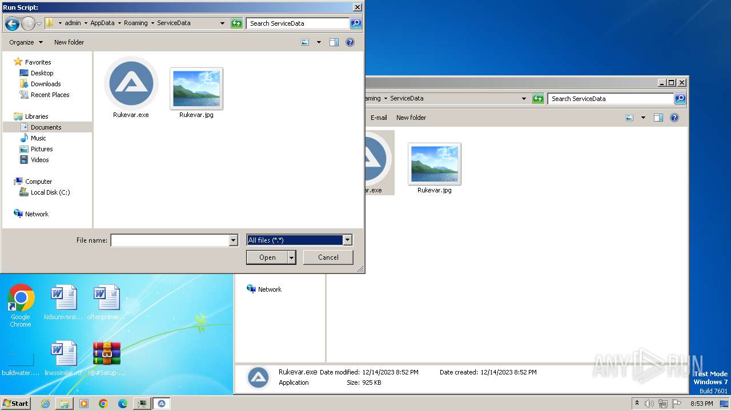Viewport: 731px width, 411px height.
Task: Click the volume icon in the system tray
Action: click(x=649, y=404)
